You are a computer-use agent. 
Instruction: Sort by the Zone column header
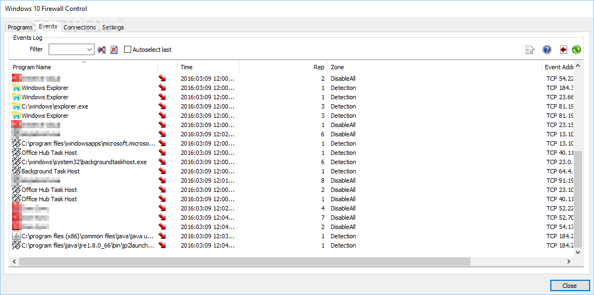[434, 67]
